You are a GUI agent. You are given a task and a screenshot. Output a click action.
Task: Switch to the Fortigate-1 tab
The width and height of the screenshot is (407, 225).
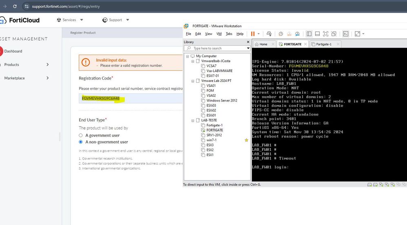pyautogui.click(x=323, y=44)
